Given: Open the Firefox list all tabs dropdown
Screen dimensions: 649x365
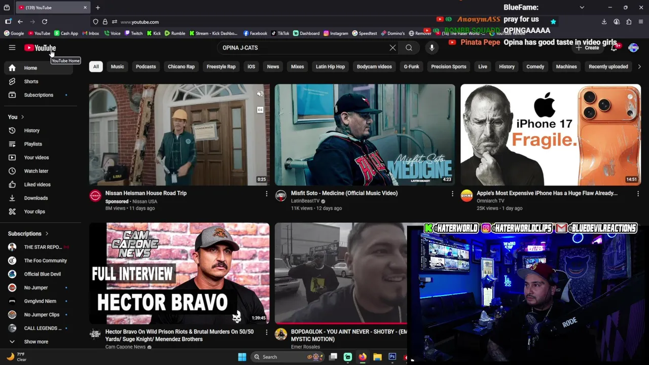Looking at the screenshot, I should 582,8.
